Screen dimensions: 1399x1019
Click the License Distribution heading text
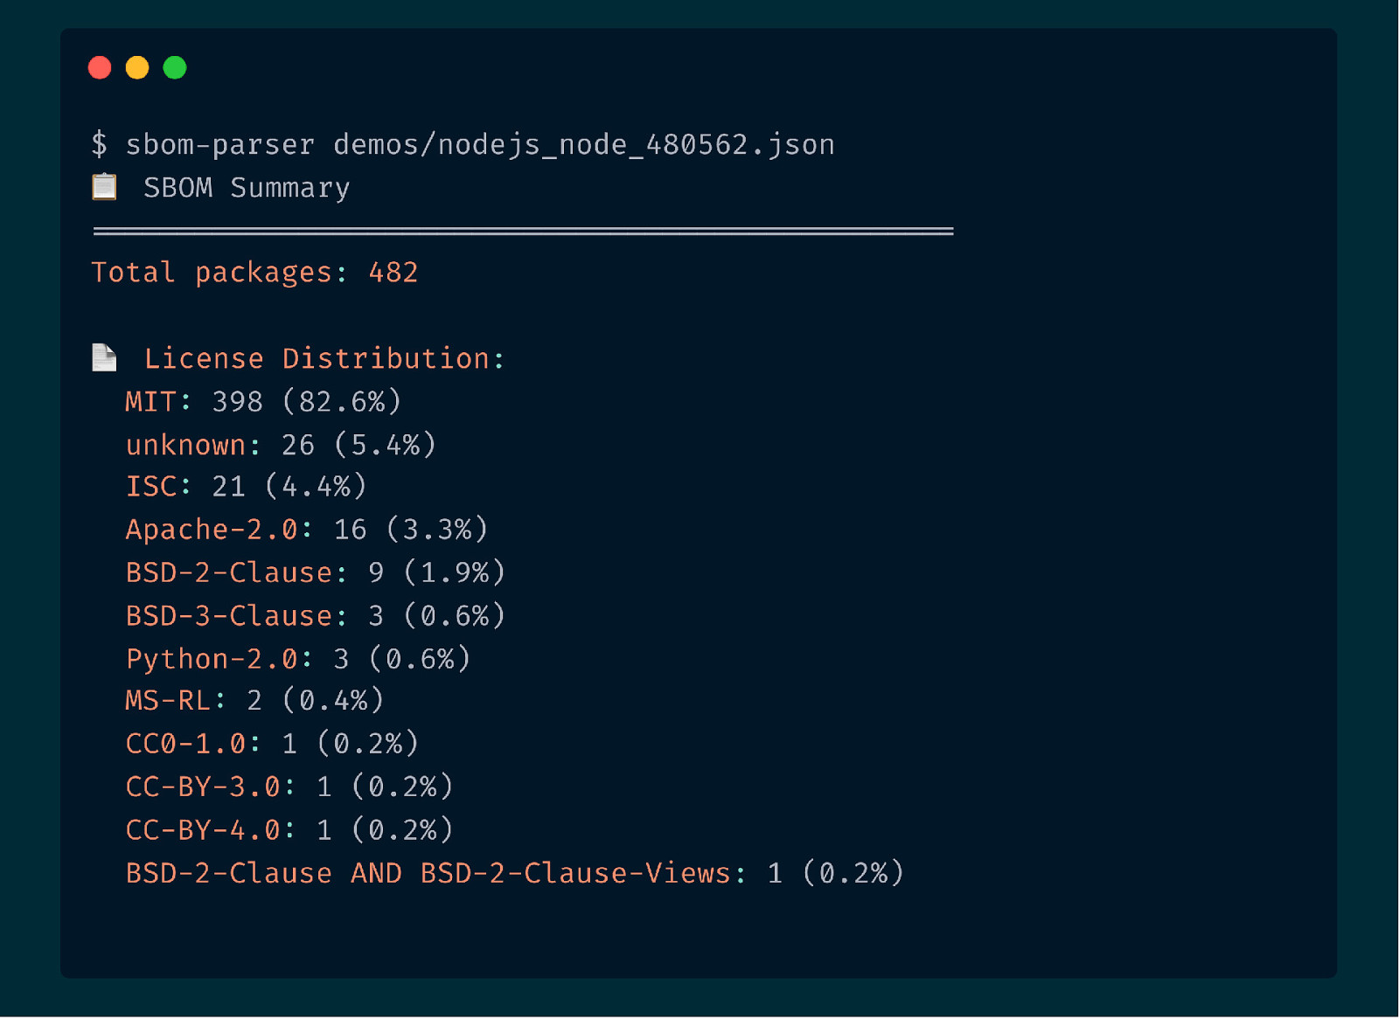pyautogui.click(x=324, y=358)
